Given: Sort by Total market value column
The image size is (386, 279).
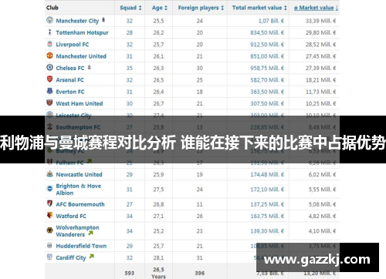Looking at the screenshot, I should [259, 8].
